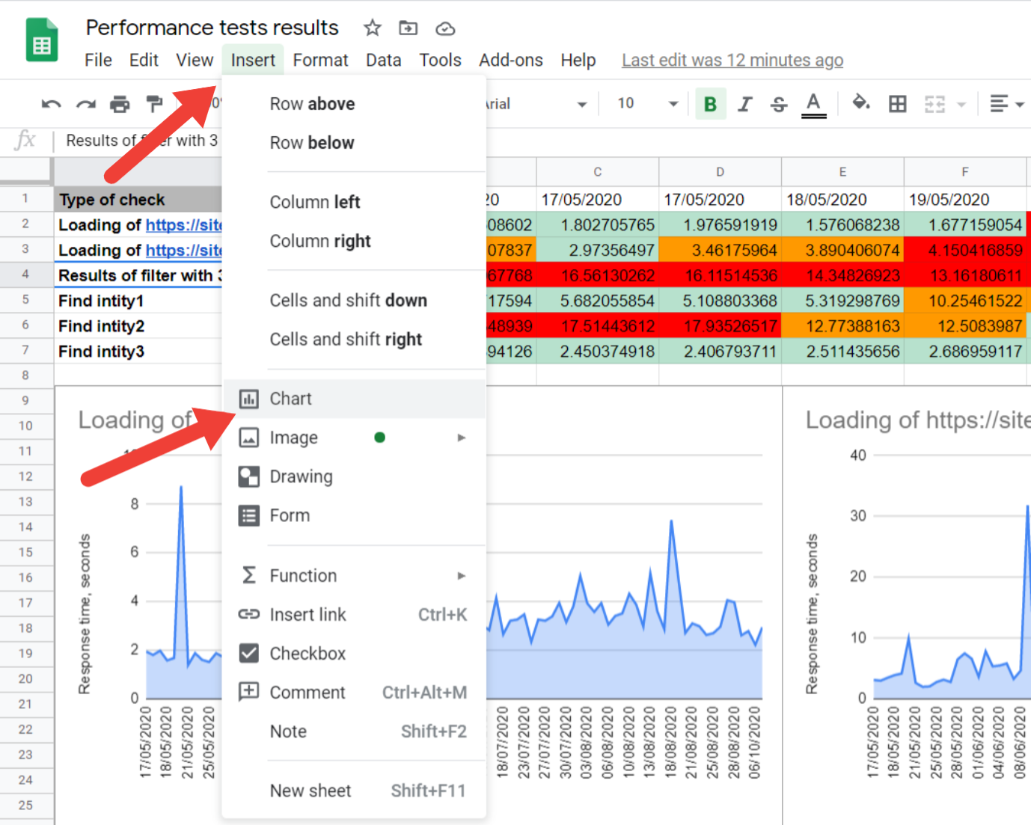Select row 4 header containing filter results
The image size is (1031, 825).
click(26, 275)
